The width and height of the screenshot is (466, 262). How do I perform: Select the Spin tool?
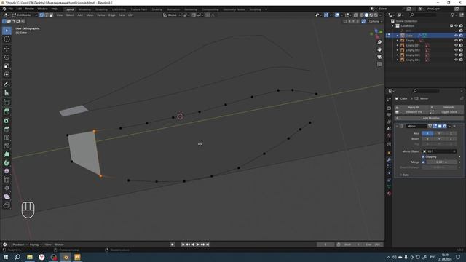7,162
